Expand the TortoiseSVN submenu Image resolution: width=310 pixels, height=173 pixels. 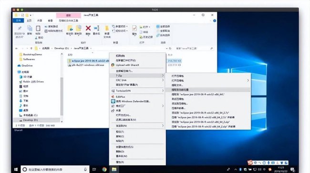163,91
